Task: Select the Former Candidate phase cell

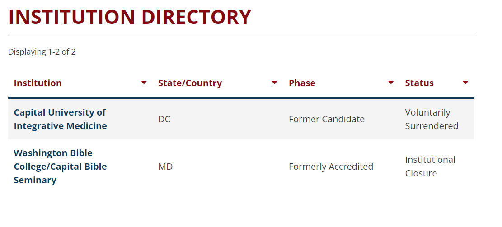Action: (327, 119)
